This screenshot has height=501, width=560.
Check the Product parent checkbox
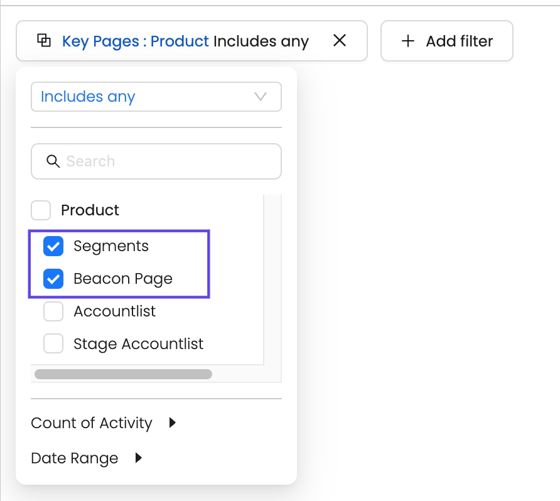pyautogui.click(x=41, y=210)
